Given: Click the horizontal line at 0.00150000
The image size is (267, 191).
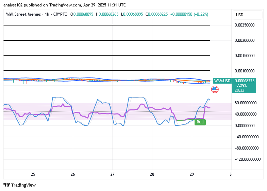Looking at the screenshot, I should point(107,56).
